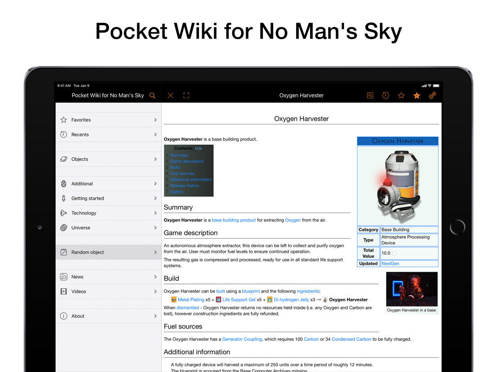Image resolution: width=497 pixels, height=372 pixels.
Task: Click the Videos play icon
Action: click(64, 291)
